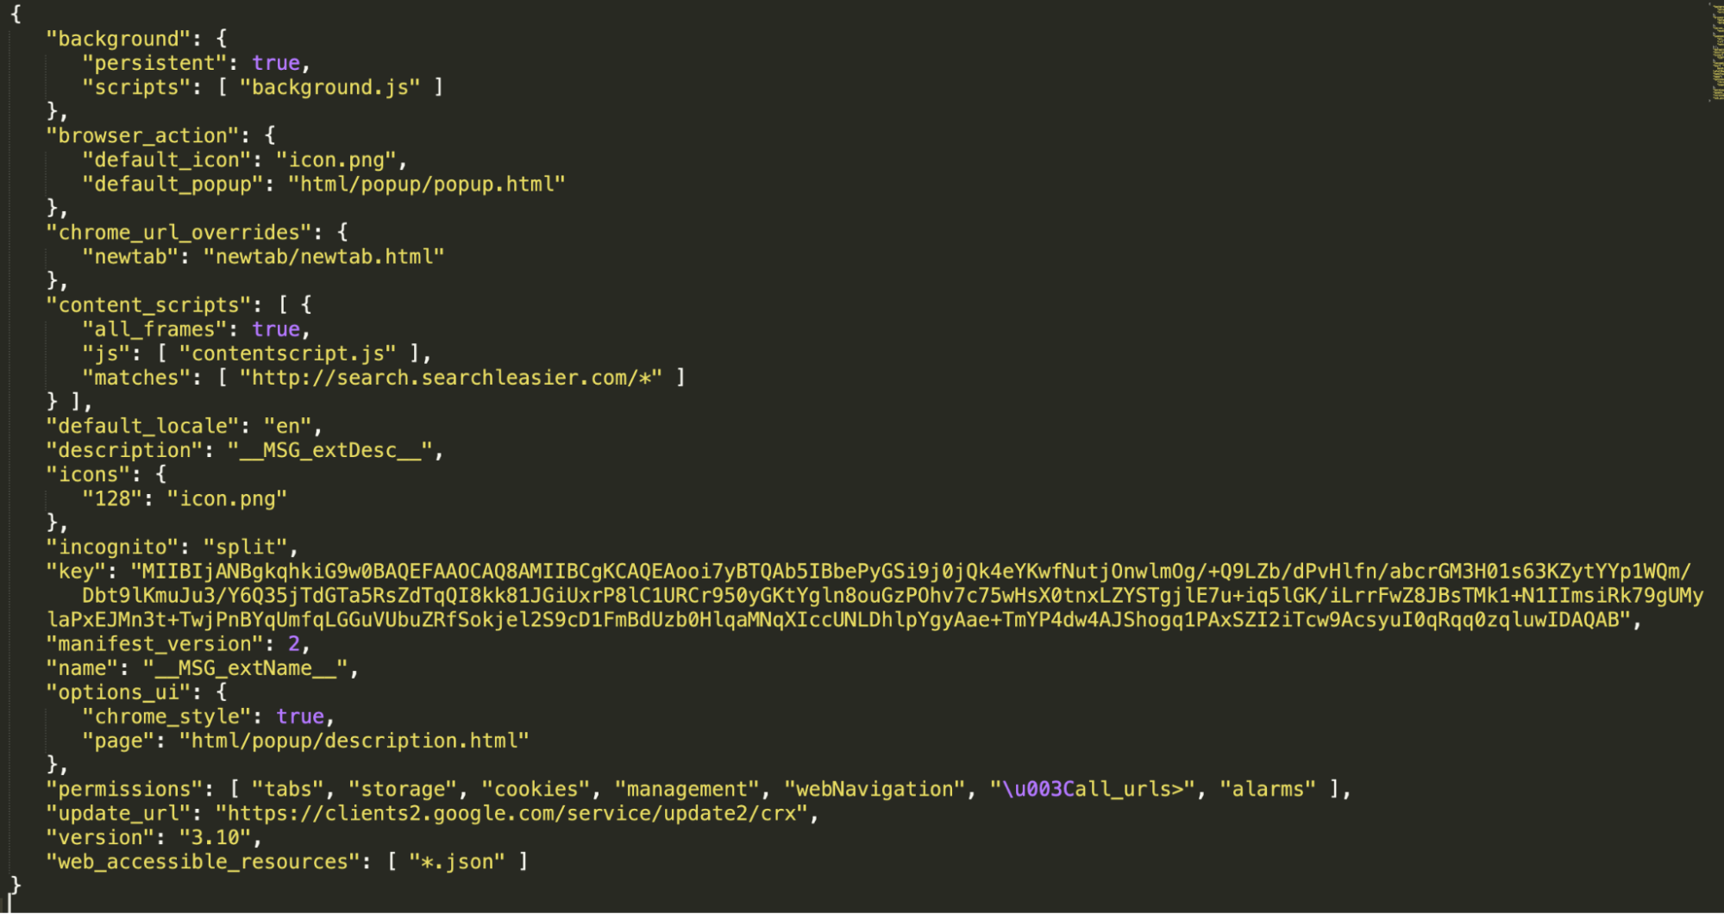Click the "persistent" true value
The width and height of the screenshot is (1724, 914).
276,63
